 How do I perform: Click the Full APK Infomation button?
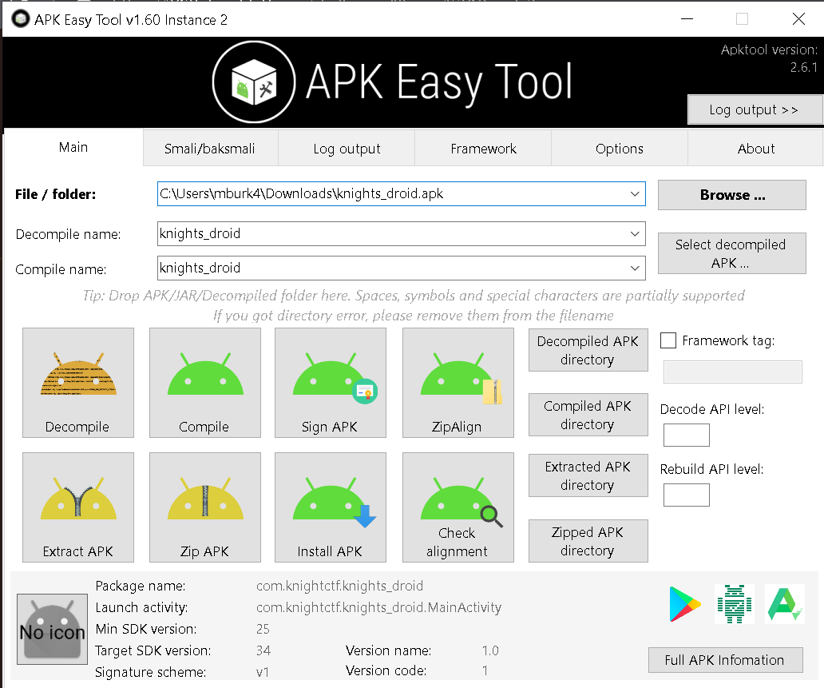coord(725,659)
